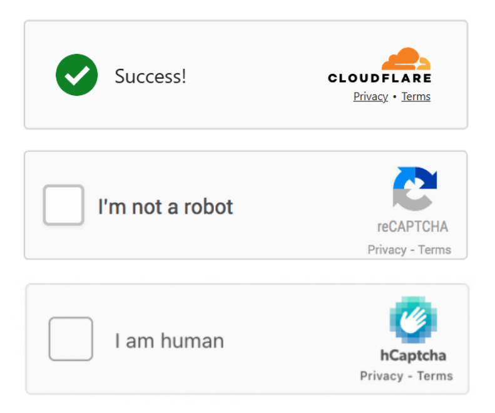The width and height of the screenshot is (495, 413).
Task: Click the reCAPTCHA arrows logo
Action: click(x=414, y=188)
